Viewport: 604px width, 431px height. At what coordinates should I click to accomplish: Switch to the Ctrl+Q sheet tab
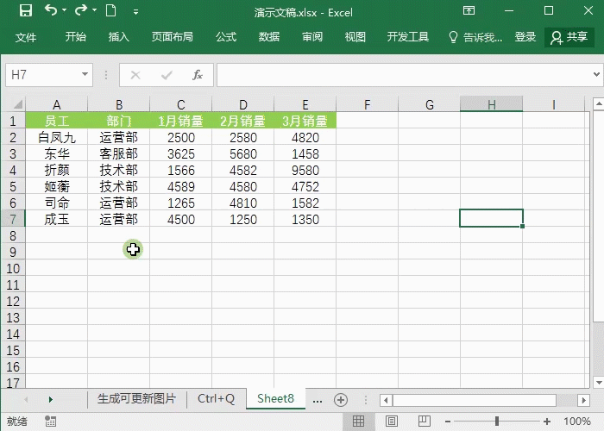[x=216, y=398]
